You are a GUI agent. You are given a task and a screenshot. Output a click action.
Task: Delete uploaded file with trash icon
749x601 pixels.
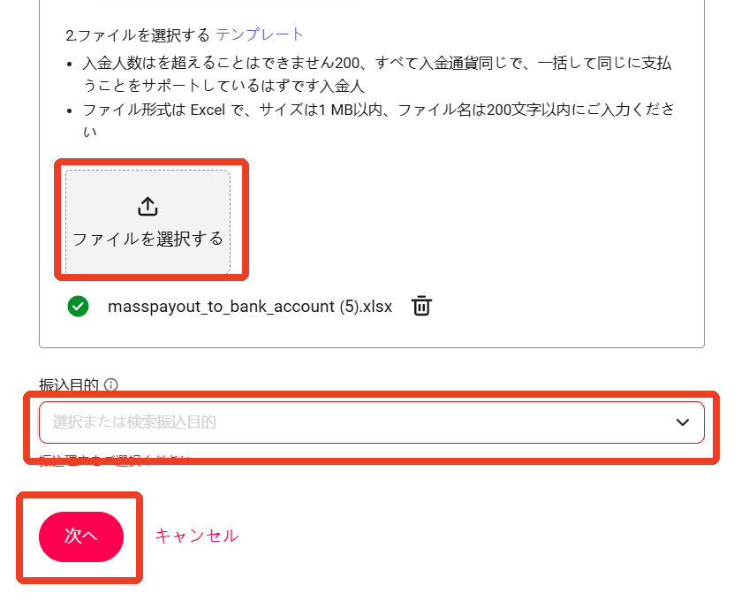[421, 306]
